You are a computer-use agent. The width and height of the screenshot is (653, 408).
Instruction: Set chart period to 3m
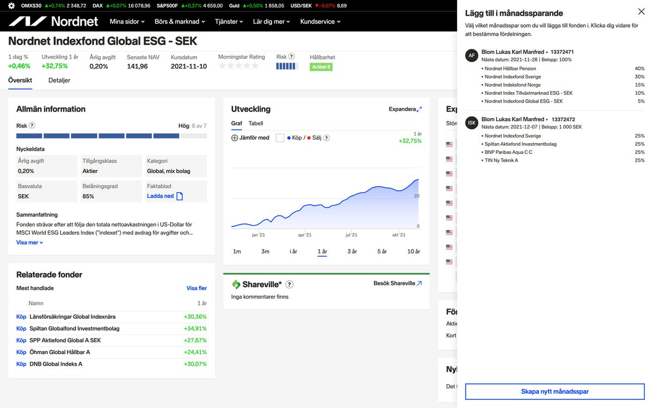[x=265, y=251]
